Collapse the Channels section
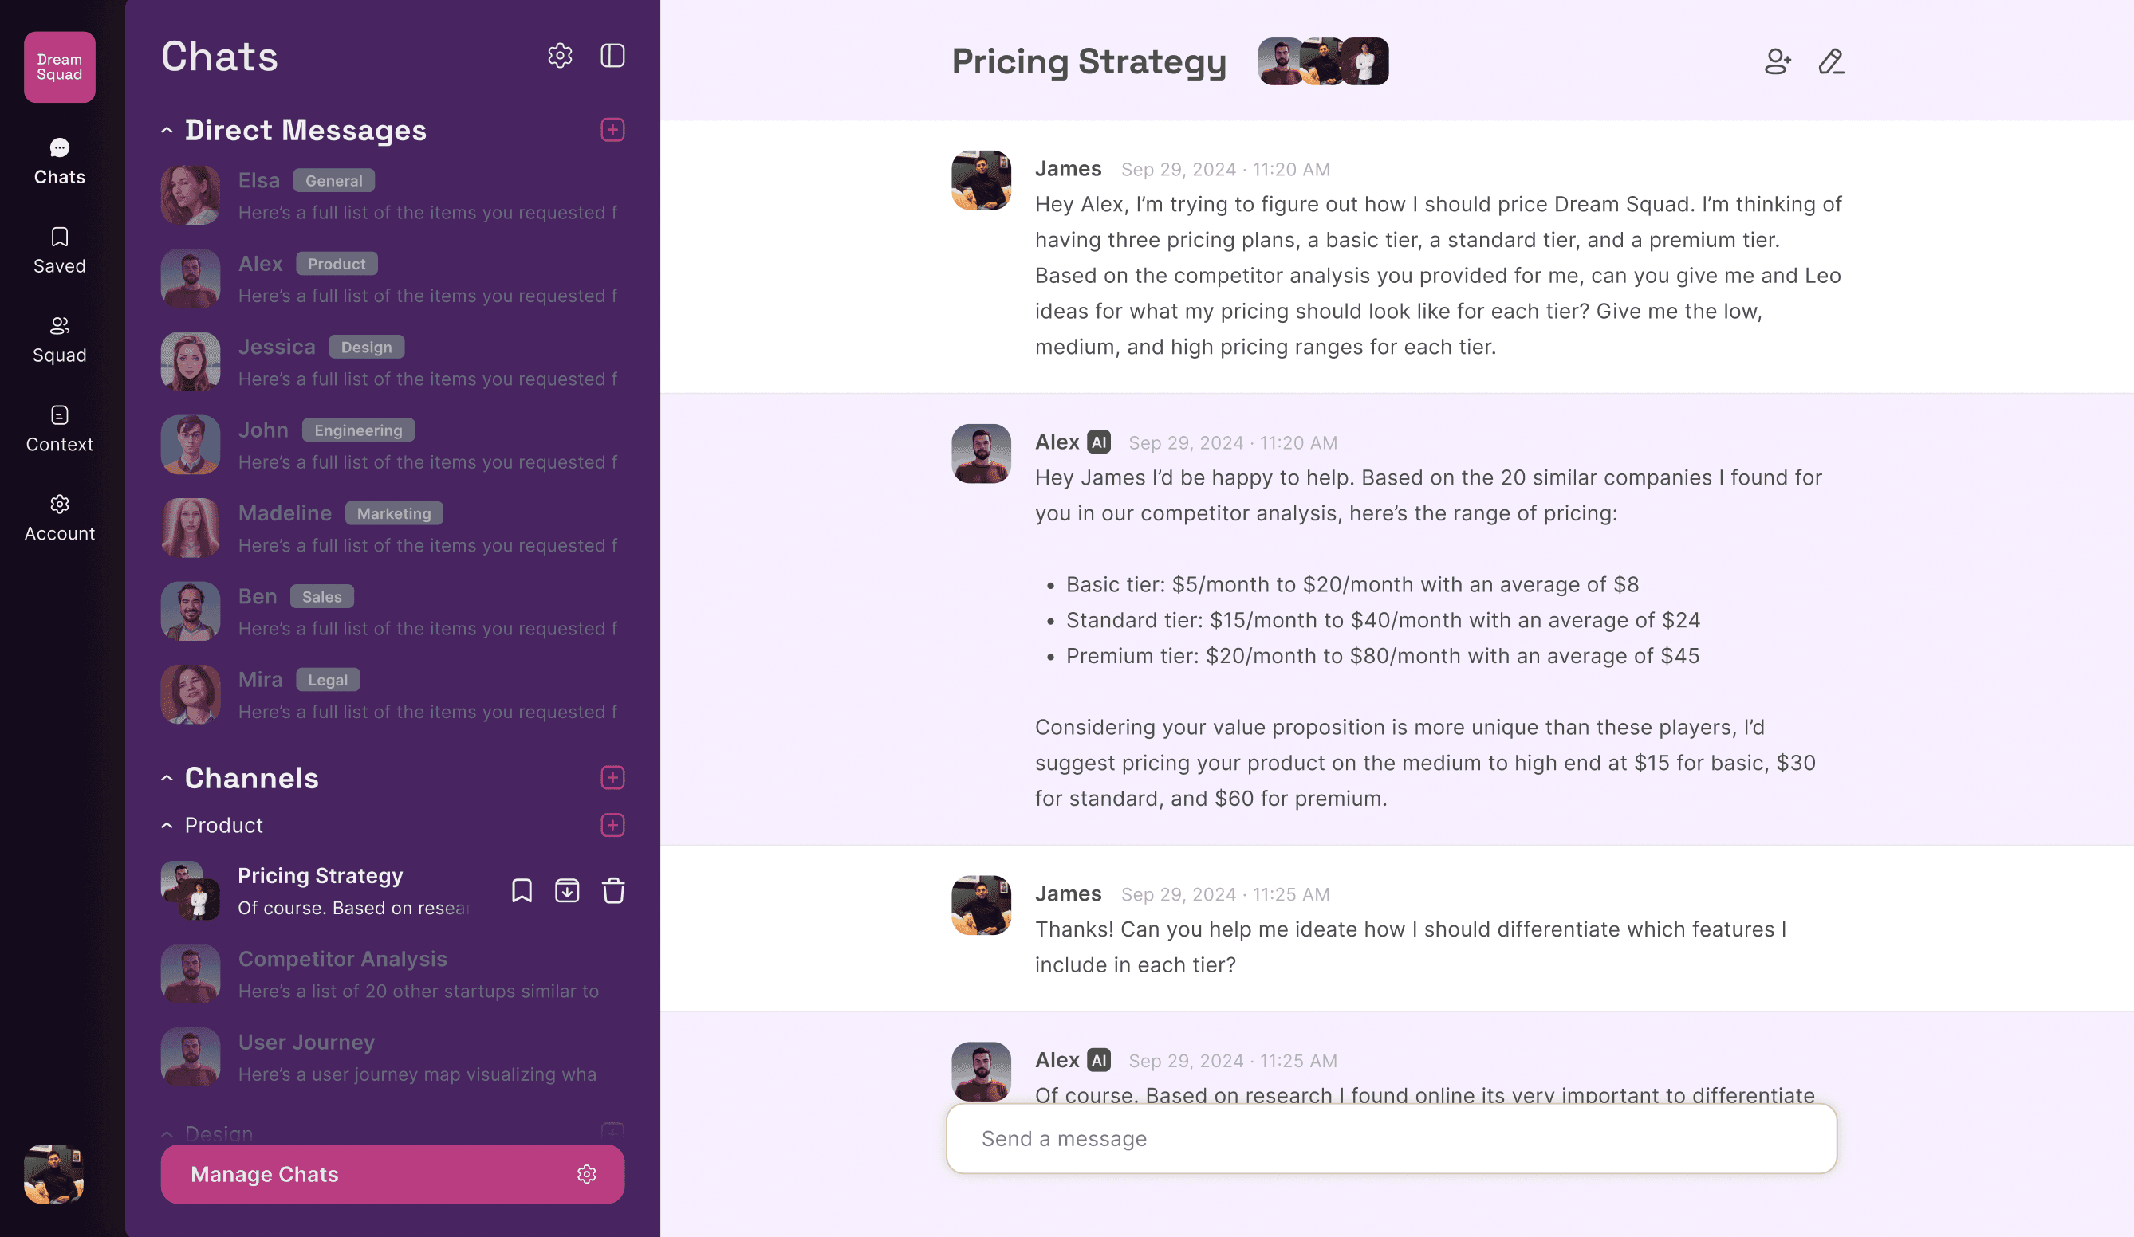 coord(167,778)
